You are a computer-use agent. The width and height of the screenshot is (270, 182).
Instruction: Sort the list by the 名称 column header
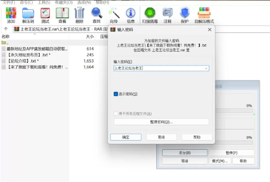pyautogui.click(x=34, y=37)
